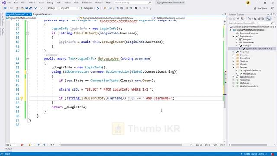277x156 pixels.
Task: Click the status bar notifications icon
Action: tap(272, 154)
